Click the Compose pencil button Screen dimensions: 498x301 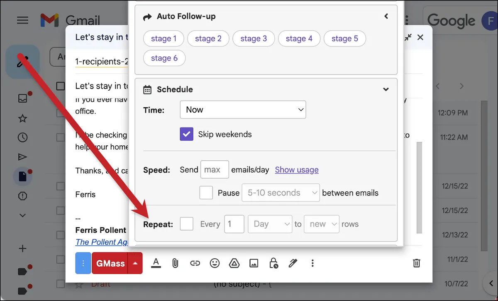coord(22,62)
